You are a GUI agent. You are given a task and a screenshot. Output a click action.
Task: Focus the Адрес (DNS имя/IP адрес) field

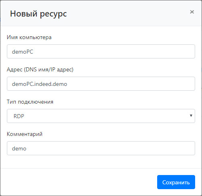point(101,83)
